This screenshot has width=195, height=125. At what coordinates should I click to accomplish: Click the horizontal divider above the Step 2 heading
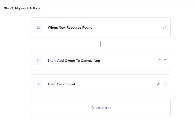(x=97, y=1)
